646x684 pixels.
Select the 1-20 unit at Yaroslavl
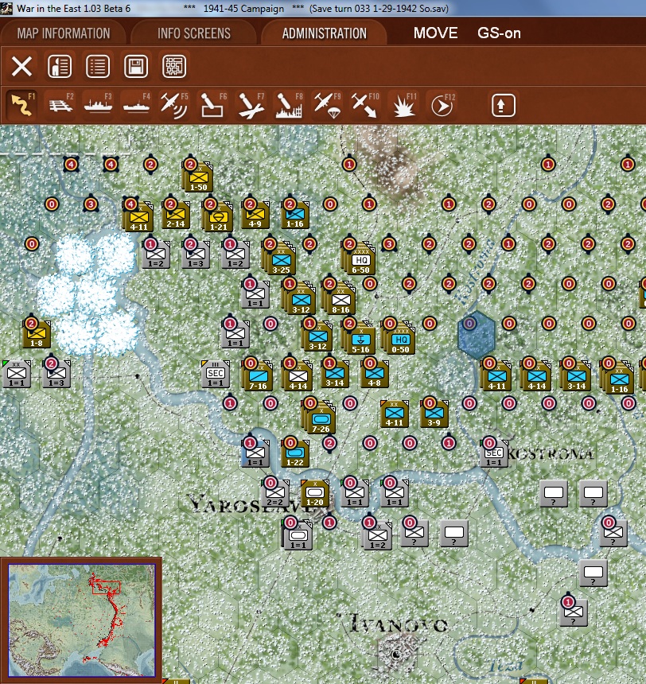point(315,493)
